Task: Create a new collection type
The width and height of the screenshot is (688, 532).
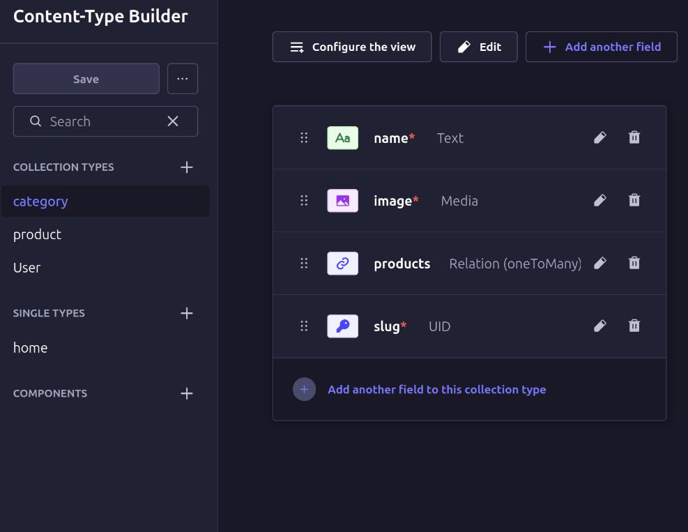Action: (x=186, y=167)
